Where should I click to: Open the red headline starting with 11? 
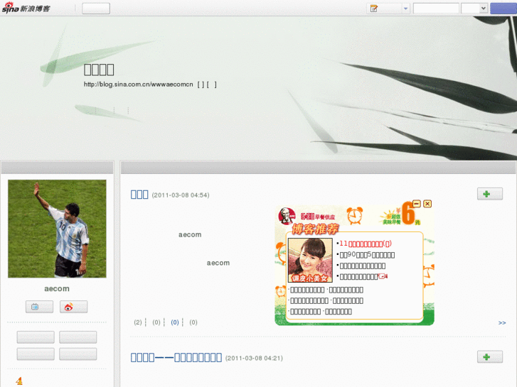coord(366,244)
